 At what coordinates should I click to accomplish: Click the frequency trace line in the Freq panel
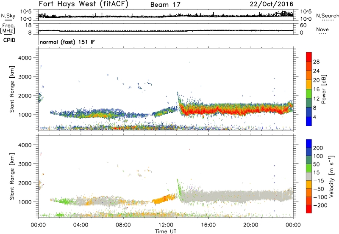[x=166, y=30]
